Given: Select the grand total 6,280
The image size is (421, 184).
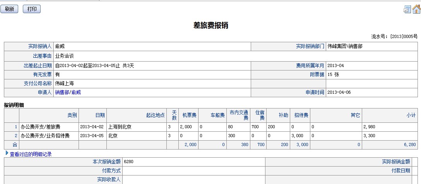Looking at the screenshot, I should coord(410,144).
